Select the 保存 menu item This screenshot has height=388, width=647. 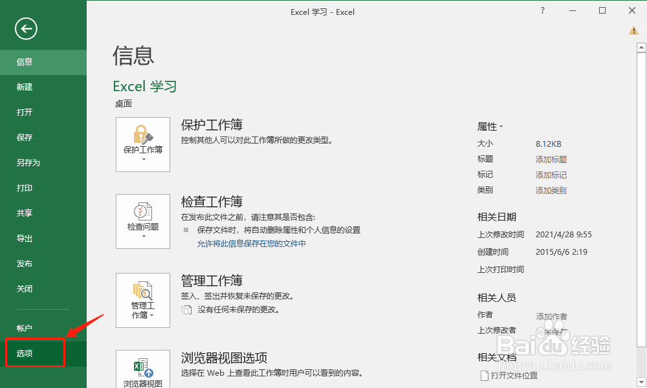click(x=43, y=138)
